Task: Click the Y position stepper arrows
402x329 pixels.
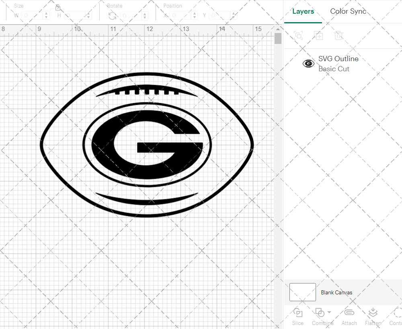Action: click(x=234, y=15)
